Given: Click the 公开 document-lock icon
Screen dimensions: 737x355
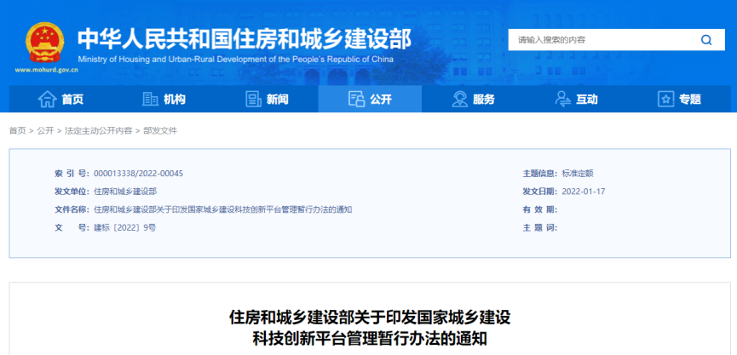Looking at the screenshot, I should [x=356, y=99].
